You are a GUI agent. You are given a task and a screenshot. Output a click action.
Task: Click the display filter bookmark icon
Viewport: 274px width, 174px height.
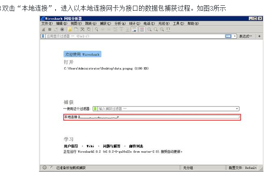43,36
